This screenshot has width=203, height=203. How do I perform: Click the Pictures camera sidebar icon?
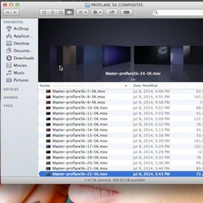click(x=9, y=80)
